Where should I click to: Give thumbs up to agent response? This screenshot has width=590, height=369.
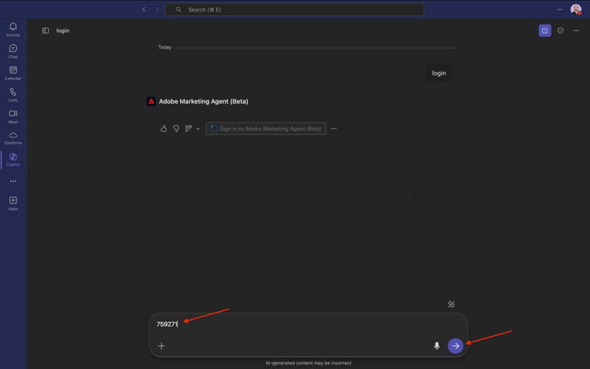(164, 129)
